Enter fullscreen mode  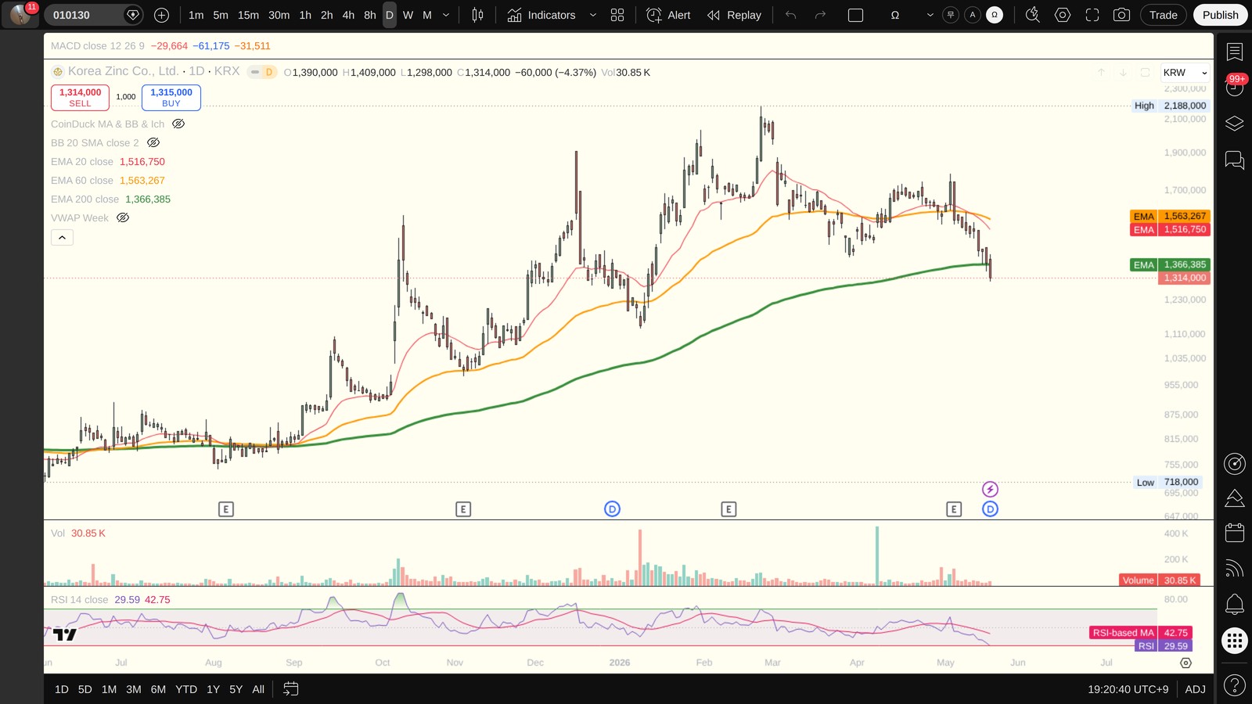tap(1092, 15)
